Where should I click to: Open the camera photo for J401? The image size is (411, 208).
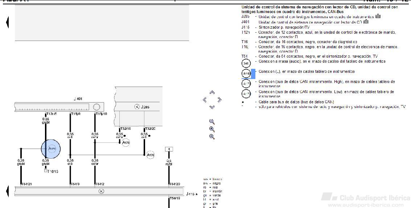tap(366, 22)
